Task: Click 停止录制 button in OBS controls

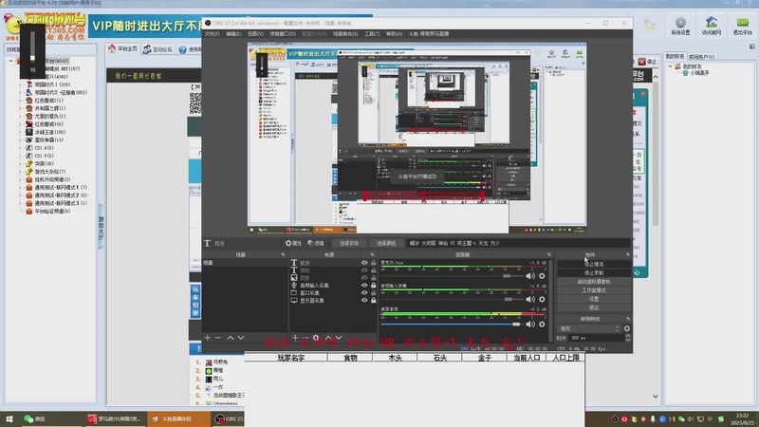Action: 594,273
